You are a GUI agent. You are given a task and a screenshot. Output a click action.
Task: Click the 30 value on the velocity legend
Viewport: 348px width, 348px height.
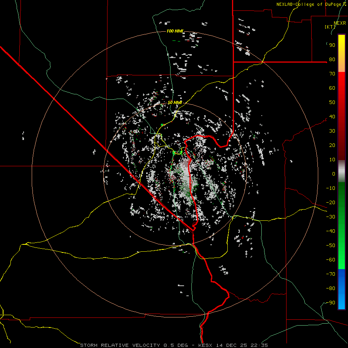pos(332,131)
